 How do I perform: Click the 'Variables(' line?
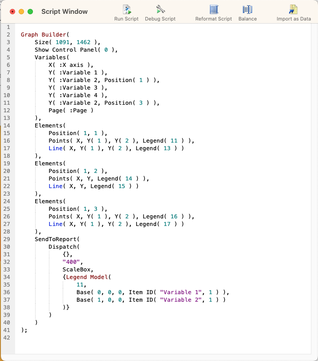click(x=52, y=57)
